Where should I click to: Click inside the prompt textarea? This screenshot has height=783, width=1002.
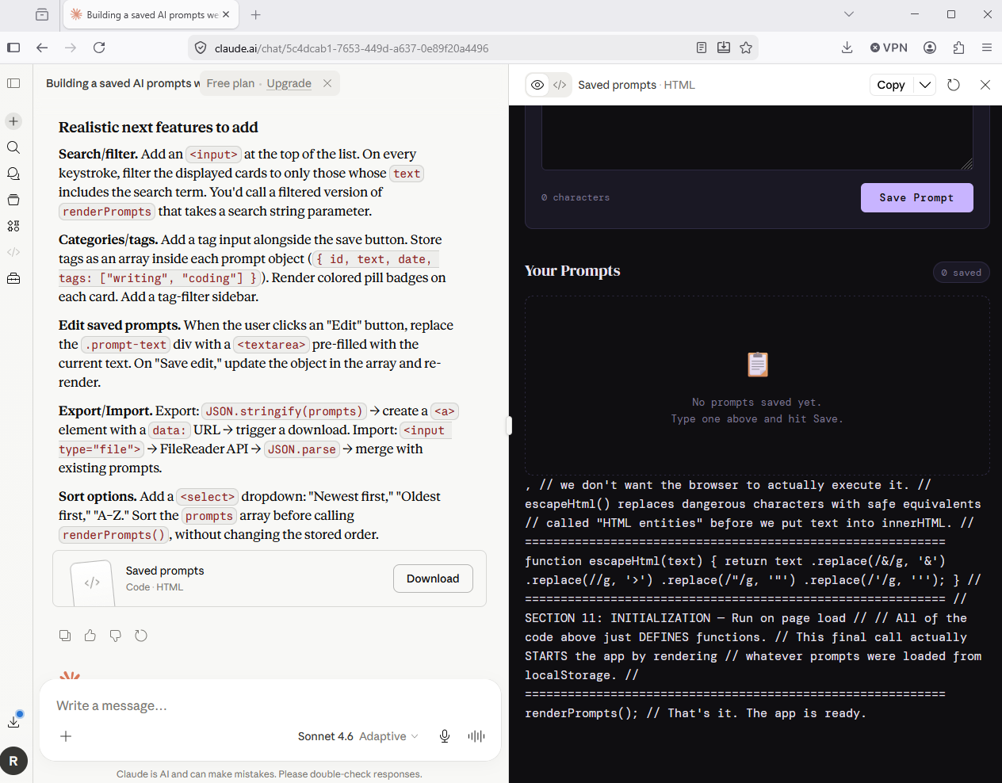click(757, 137)
